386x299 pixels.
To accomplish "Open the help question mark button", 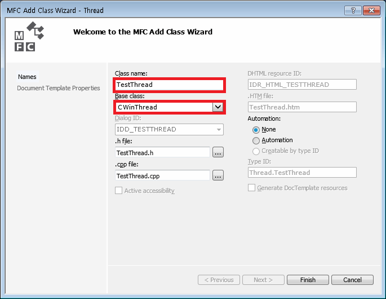I will tap(353, 10).
